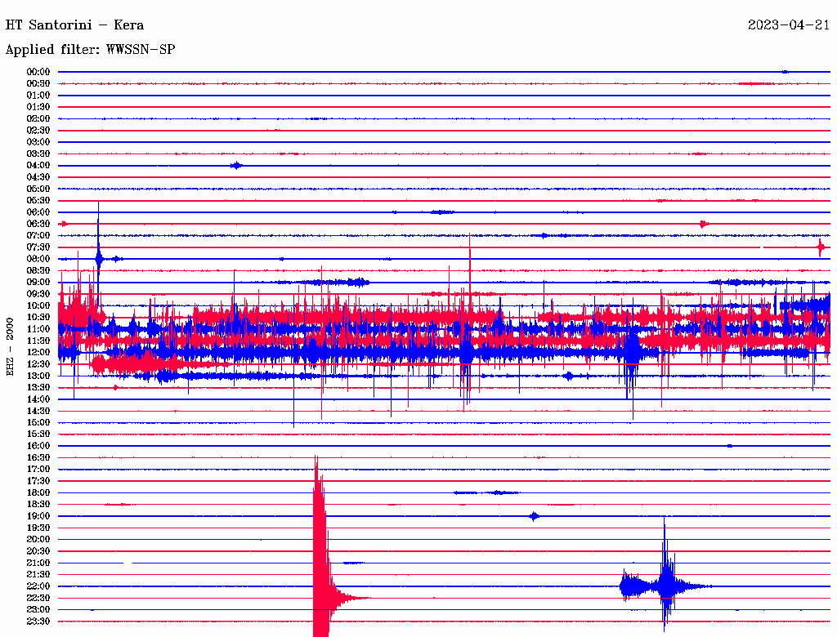Click the small blue event on the 04:00 trace
This screenshot has height=637, width=837.
point(236,166)
